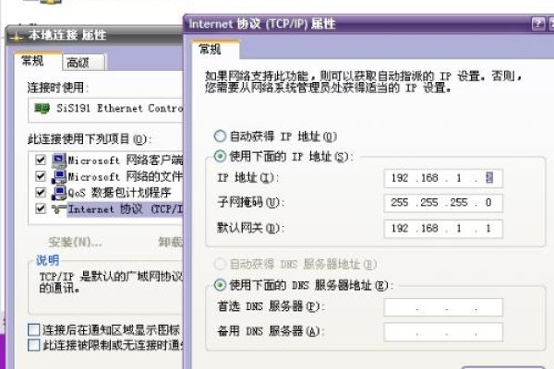Select Microsoft 网络客户端 list row text

pos(125,161)
